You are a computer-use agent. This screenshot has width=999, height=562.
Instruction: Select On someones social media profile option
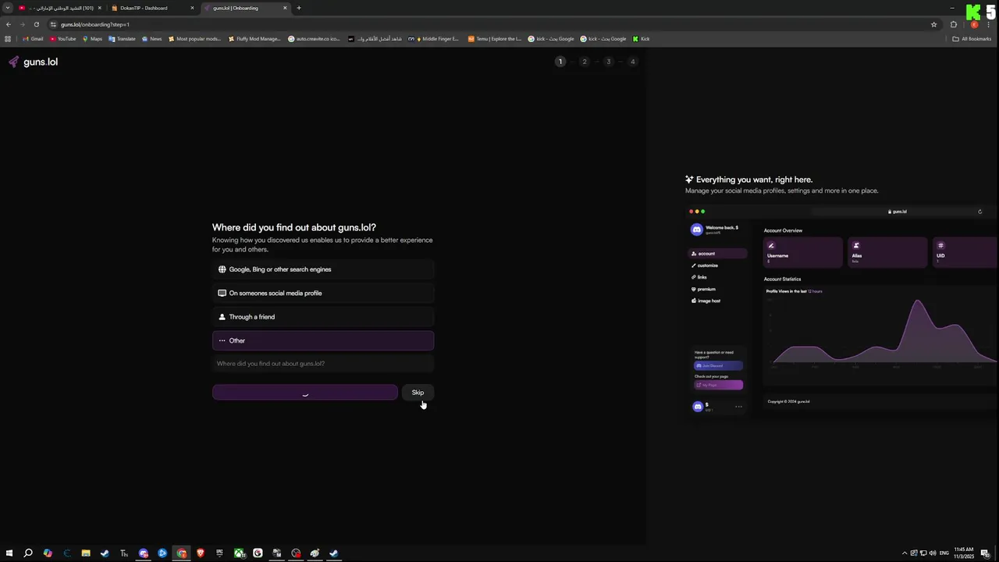[x=322, y=293]
